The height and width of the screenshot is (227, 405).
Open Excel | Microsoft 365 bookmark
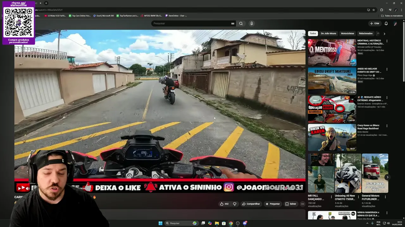coord(103,16)
